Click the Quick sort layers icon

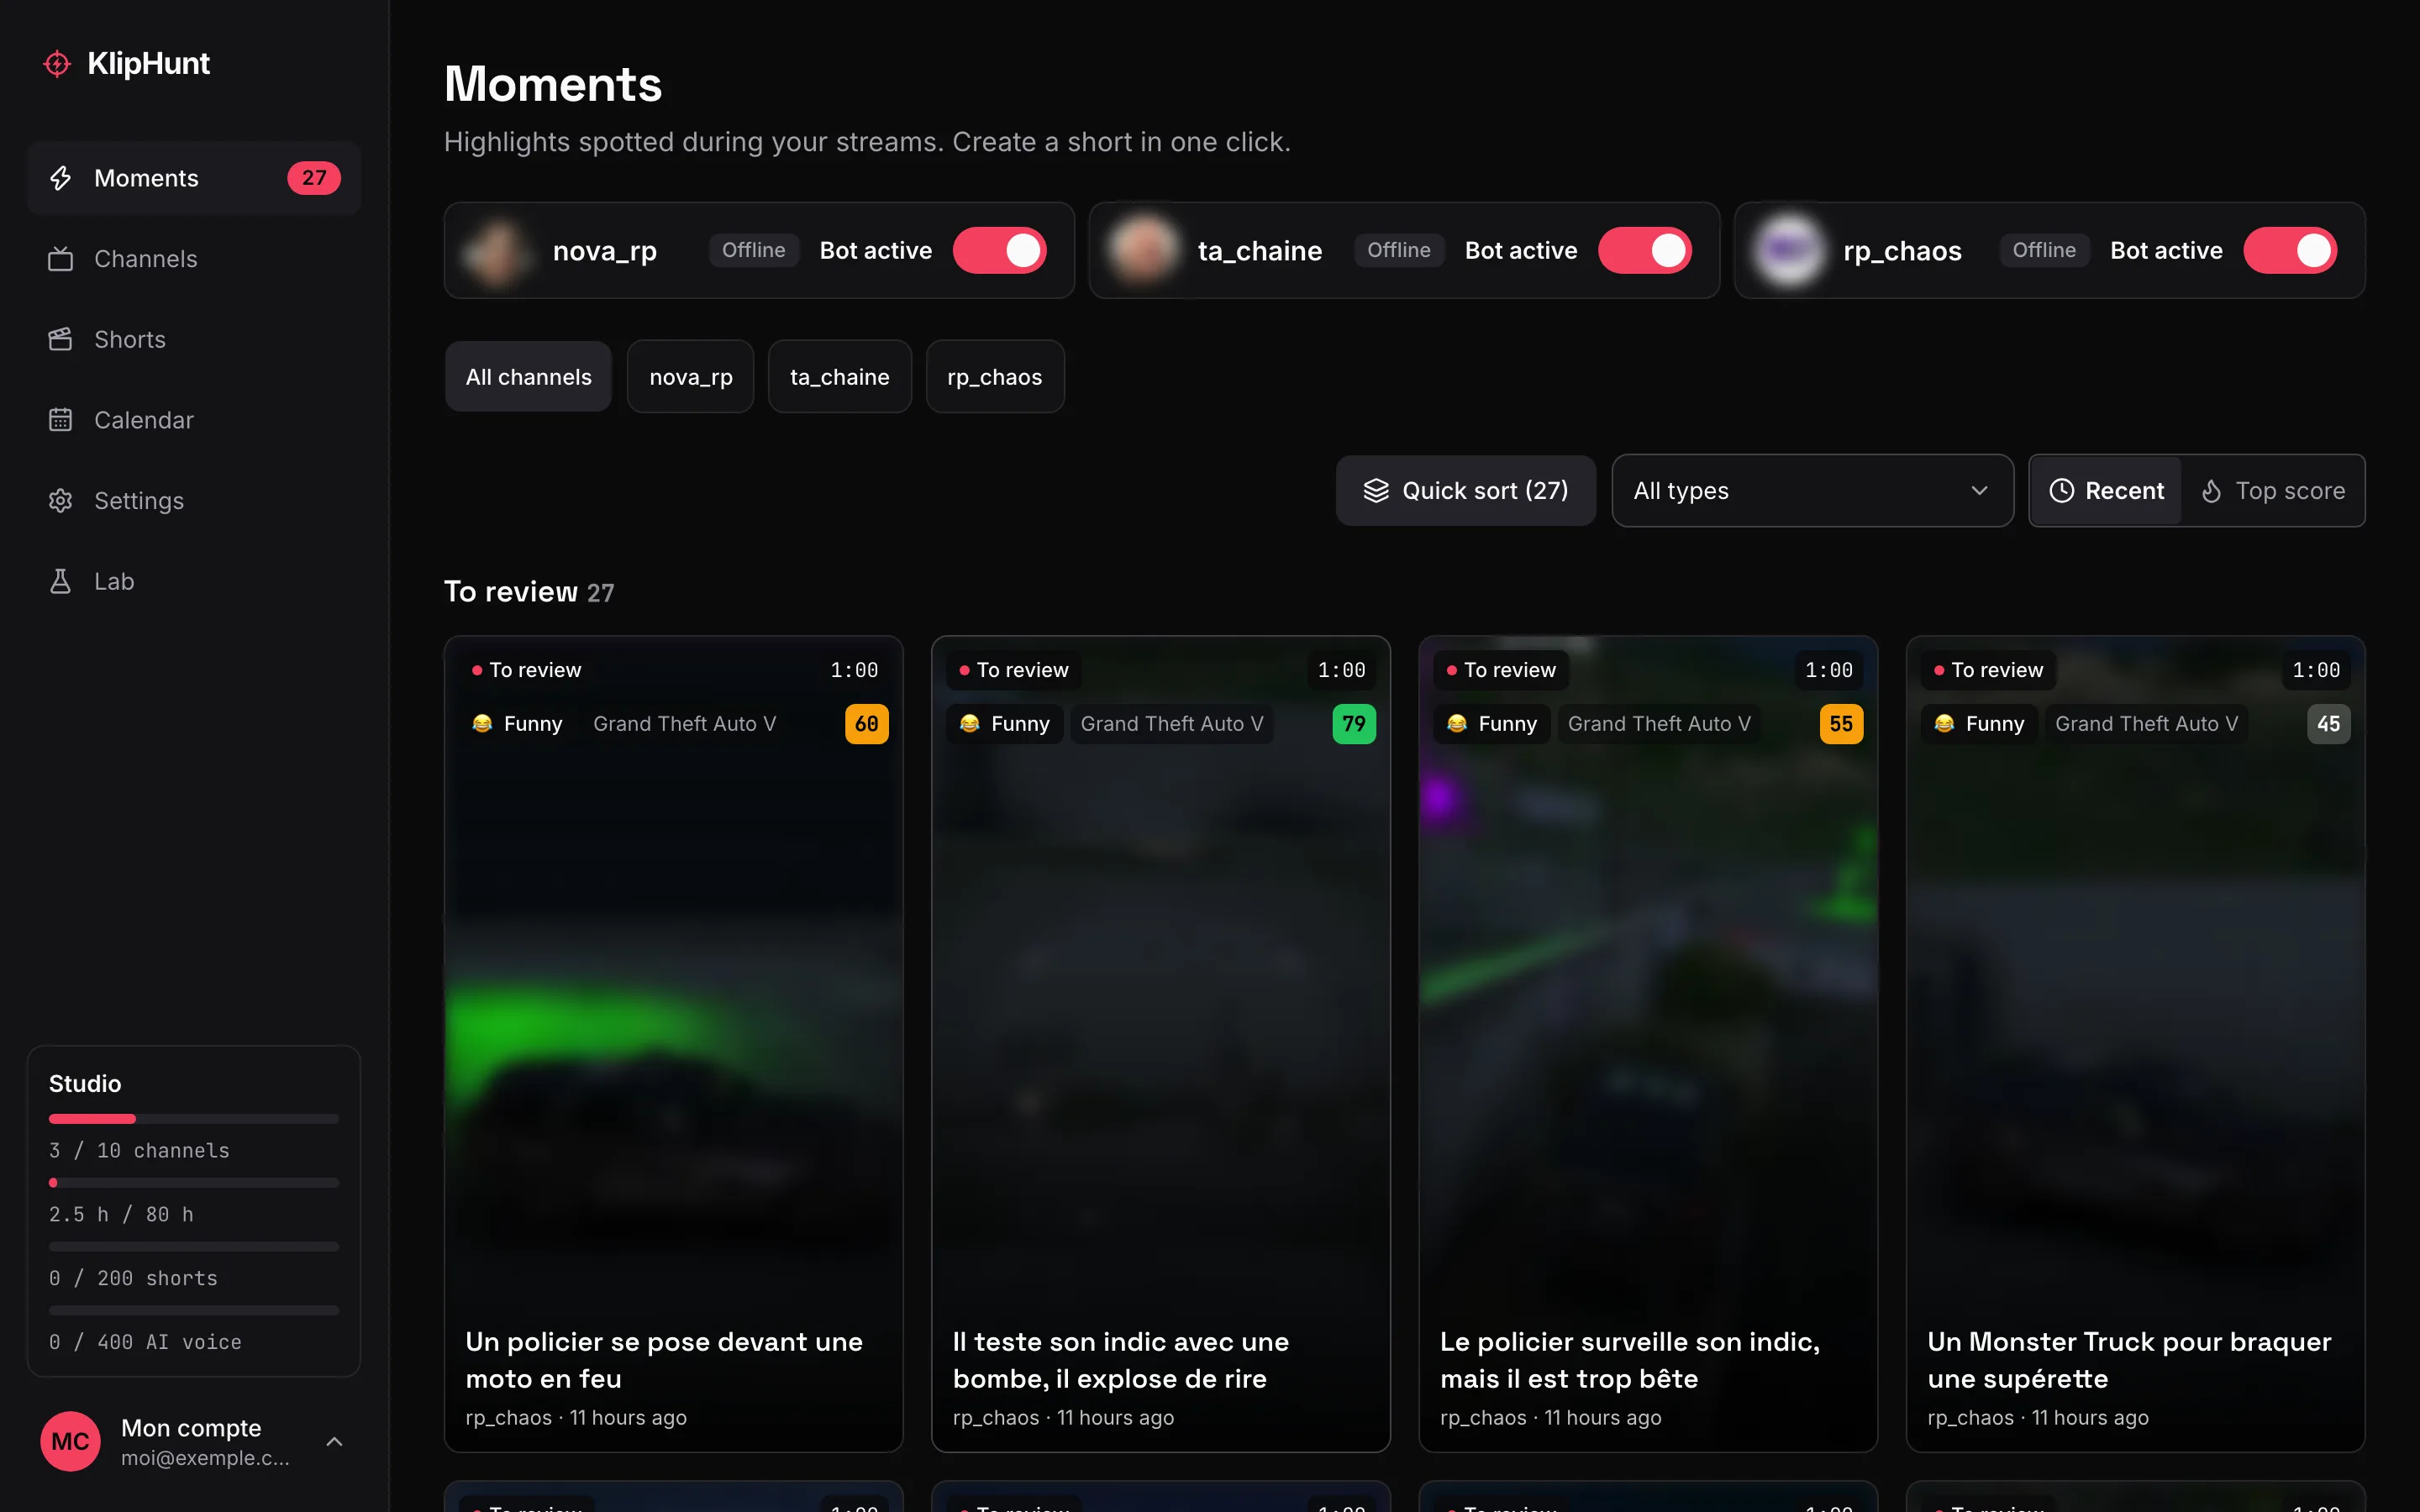pyautogui.click(x=1376, y=491)
